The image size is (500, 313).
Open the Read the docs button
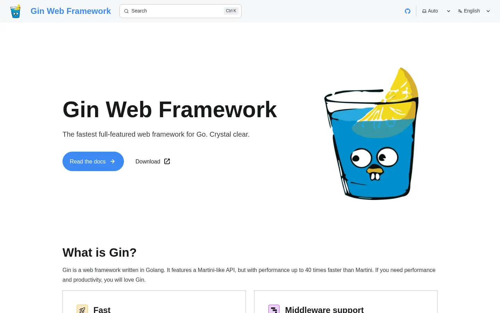coord(93,161)
